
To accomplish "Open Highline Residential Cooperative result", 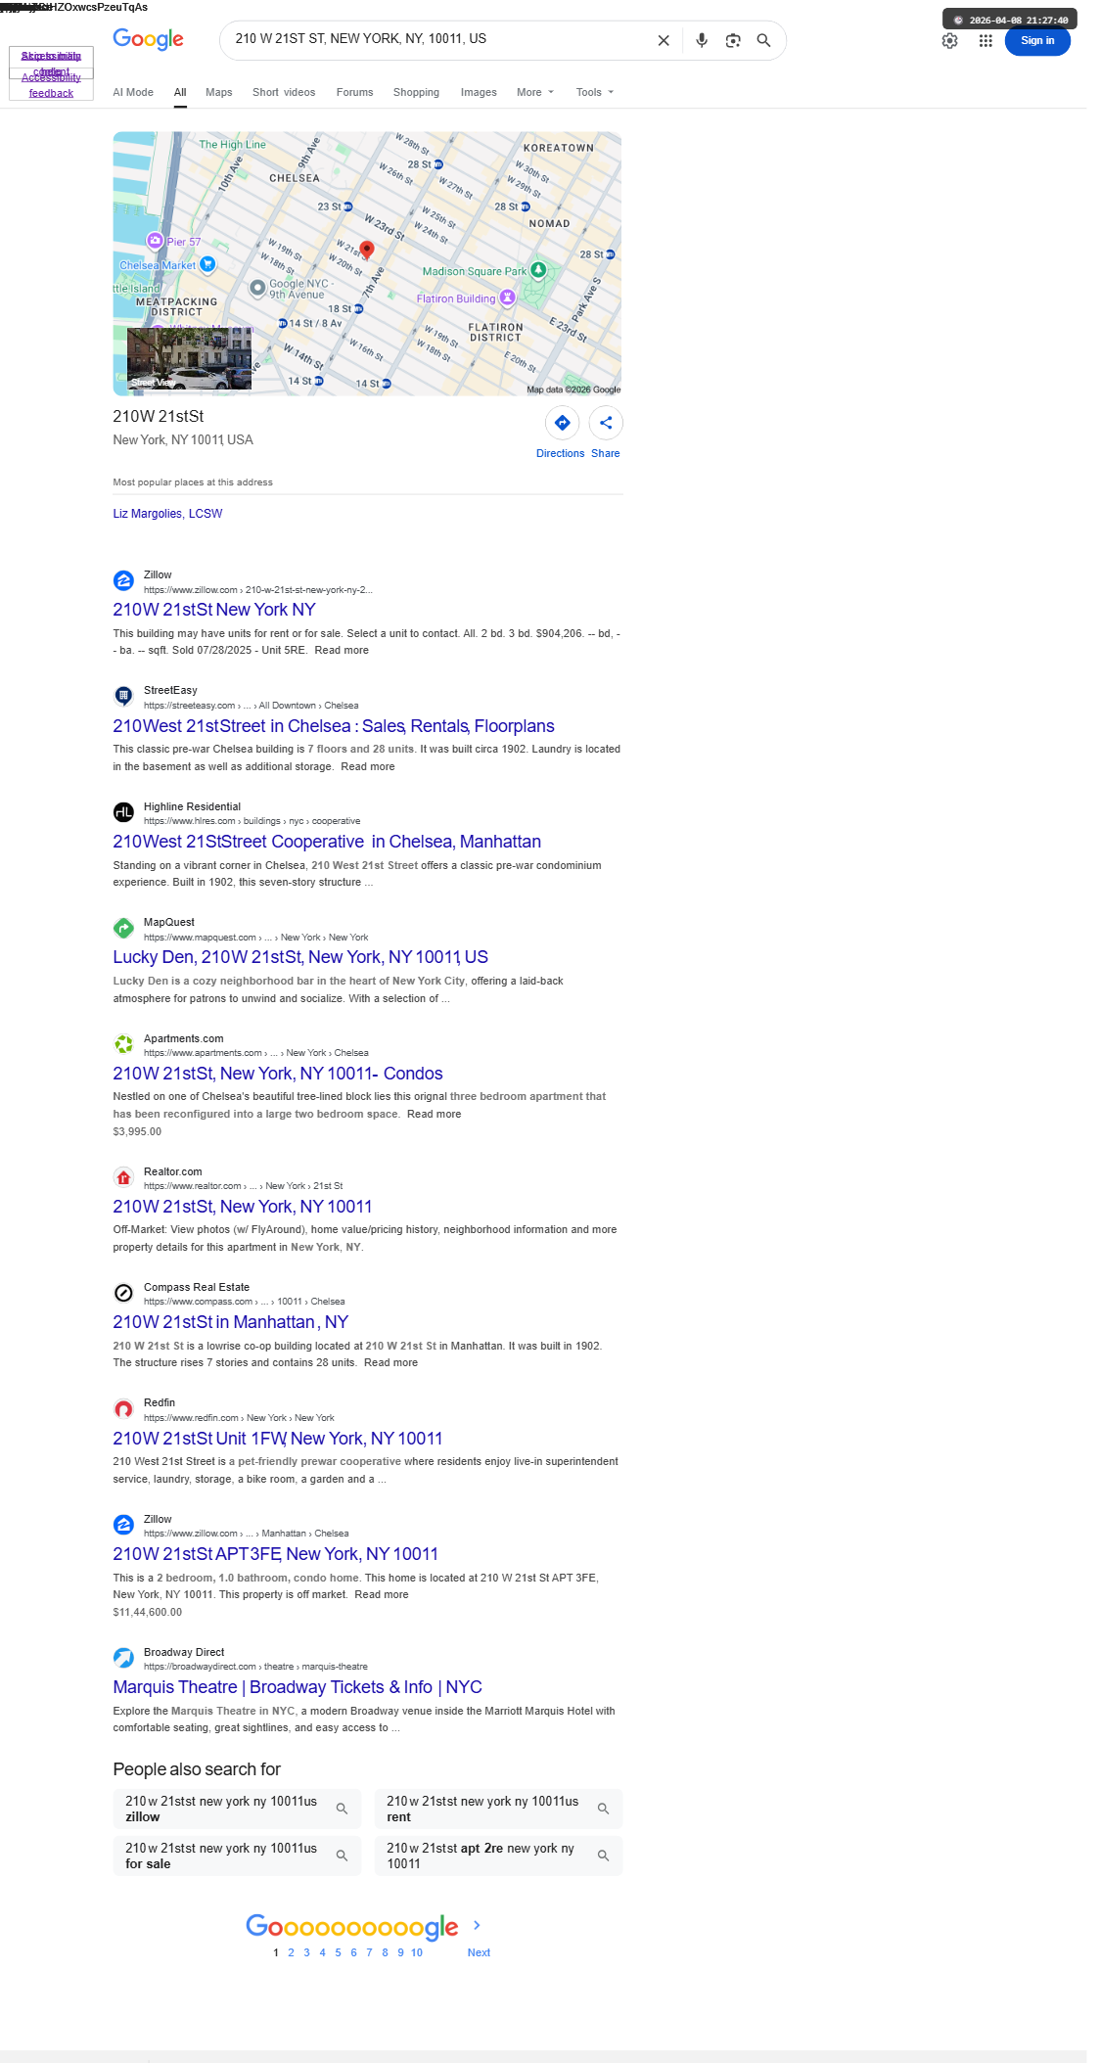I will point(327,842).
